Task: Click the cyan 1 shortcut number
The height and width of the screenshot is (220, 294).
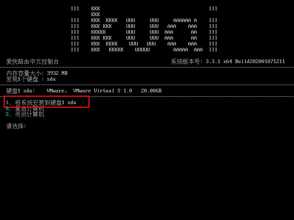Action: coord(7,103)
